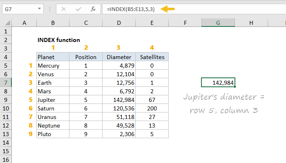
Task: Click the 'INDEX function' title cell
Action: tap(58, 40)
